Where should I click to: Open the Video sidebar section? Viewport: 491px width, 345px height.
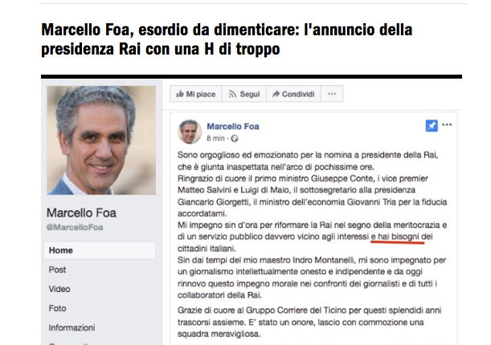pos(59,289)
